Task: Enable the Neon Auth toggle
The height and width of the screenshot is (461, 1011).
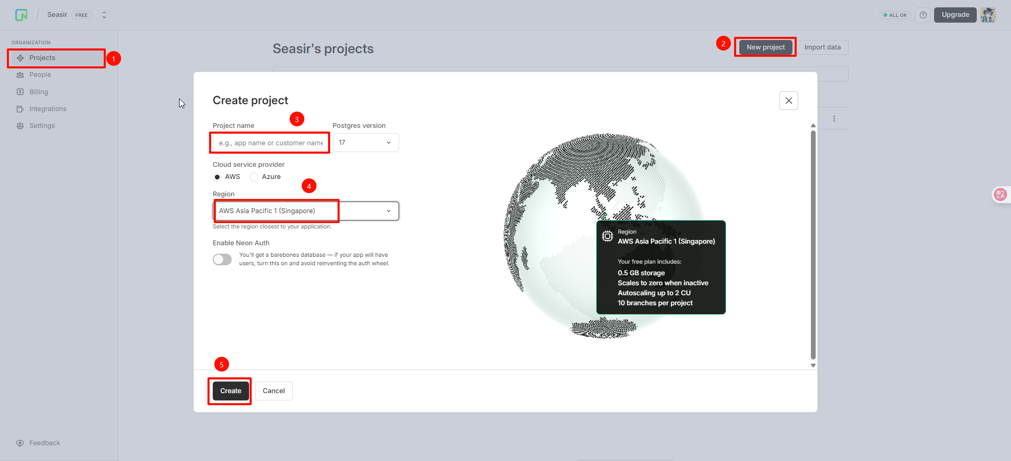Action: pyautogui.click(x=222, y=259)
